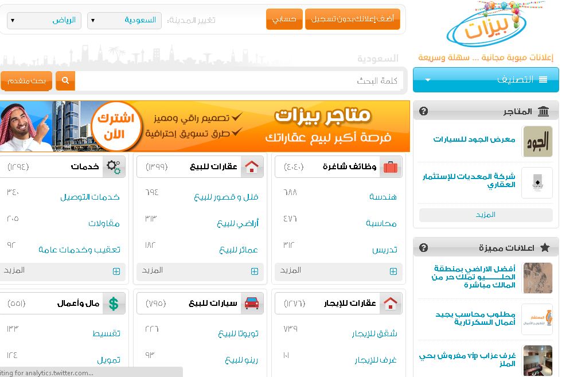Click the بحث متقدم advanced search button

[x=26, y=81]
